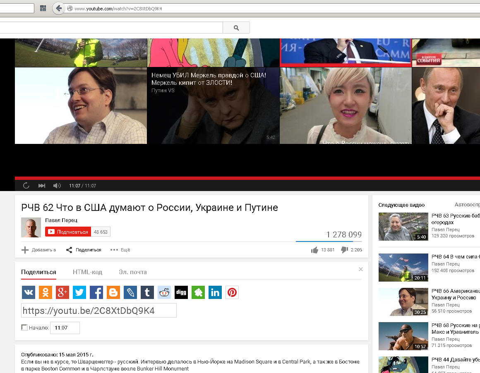Mute the video volume speaker icon
The image size is (480, 373).
click(x=57, y=185)
